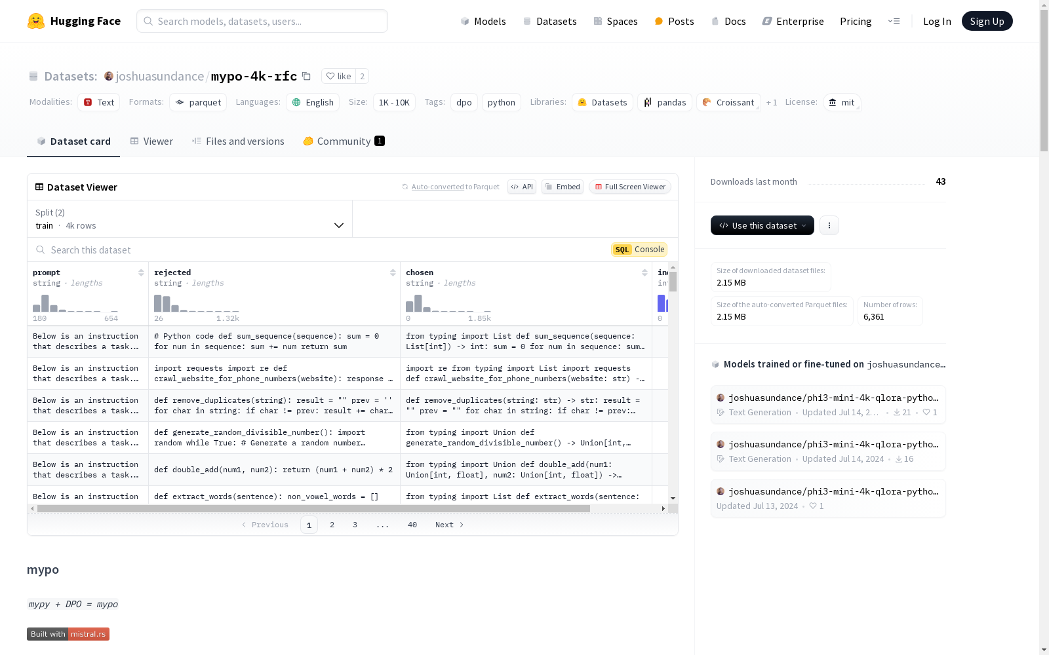Image resolution: width=1049 pixels, height=655 pixels.
Task: Focus the models, datasets, users search box
Action: click(x=262, y=21)
